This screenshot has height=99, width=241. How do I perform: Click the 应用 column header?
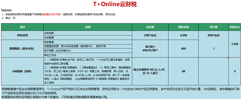88,27
